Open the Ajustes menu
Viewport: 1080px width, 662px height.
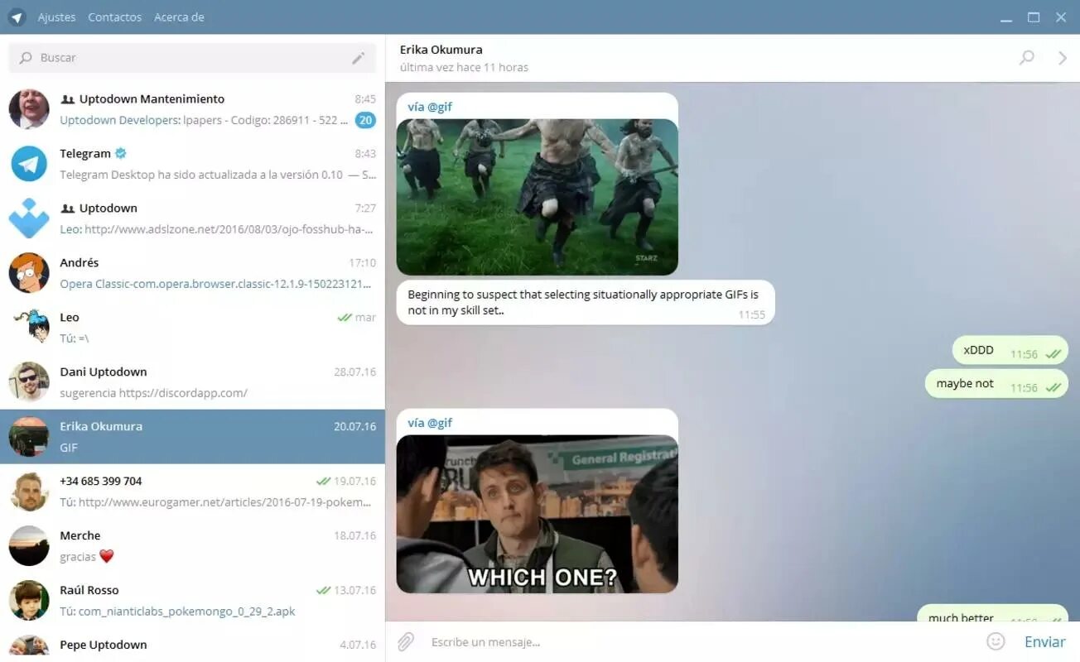coord(56,17)
